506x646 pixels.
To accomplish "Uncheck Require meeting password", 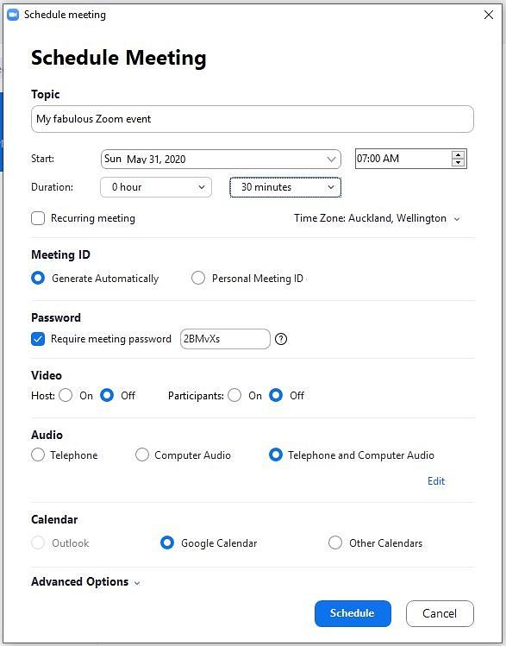I will coord(38,339).
